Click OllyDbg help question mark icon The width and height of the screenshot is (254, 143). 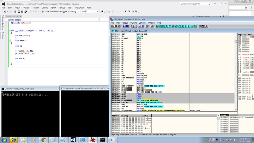(x=206, y=26)
